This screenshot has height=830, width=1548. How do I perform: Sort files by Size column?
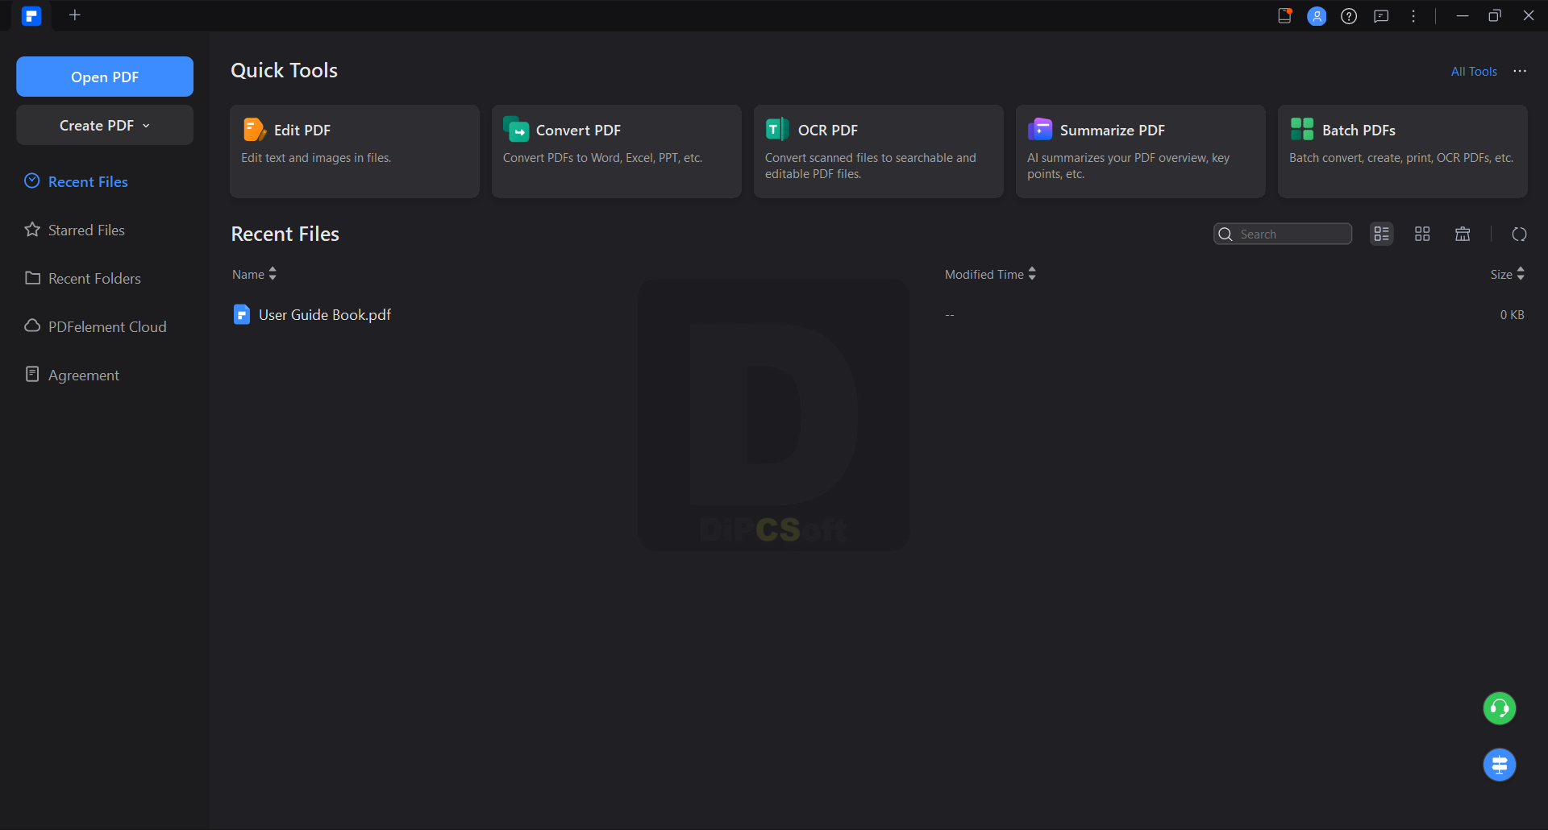point(1507,274)
